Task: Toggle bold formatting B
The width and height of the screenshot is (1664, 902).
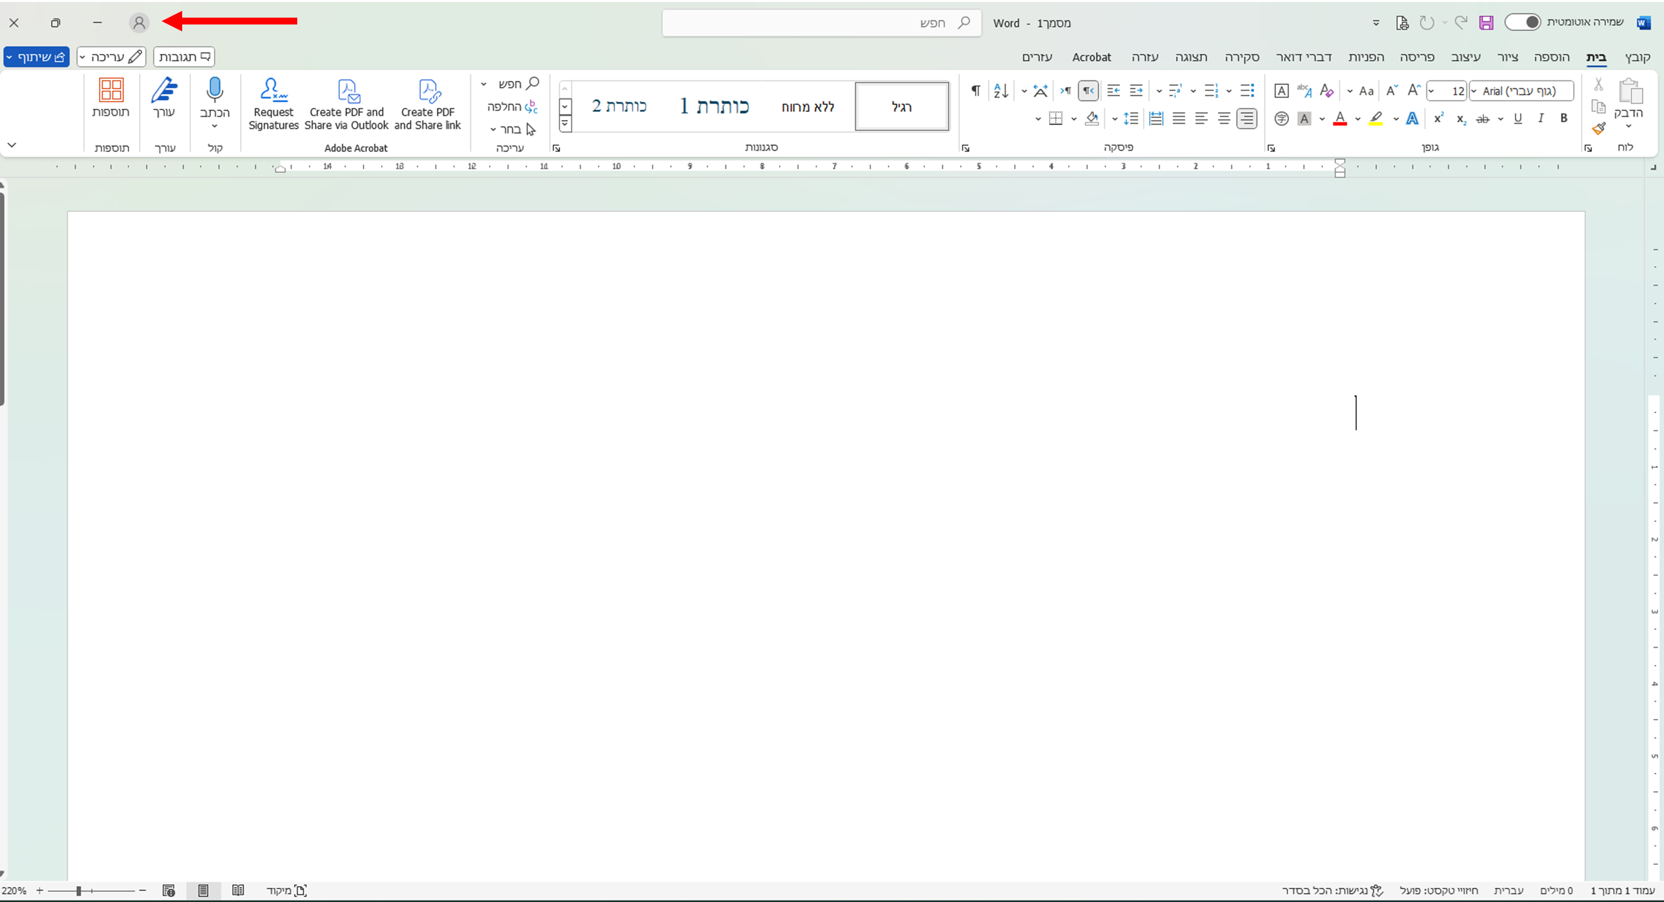Action: point(1564,118)
